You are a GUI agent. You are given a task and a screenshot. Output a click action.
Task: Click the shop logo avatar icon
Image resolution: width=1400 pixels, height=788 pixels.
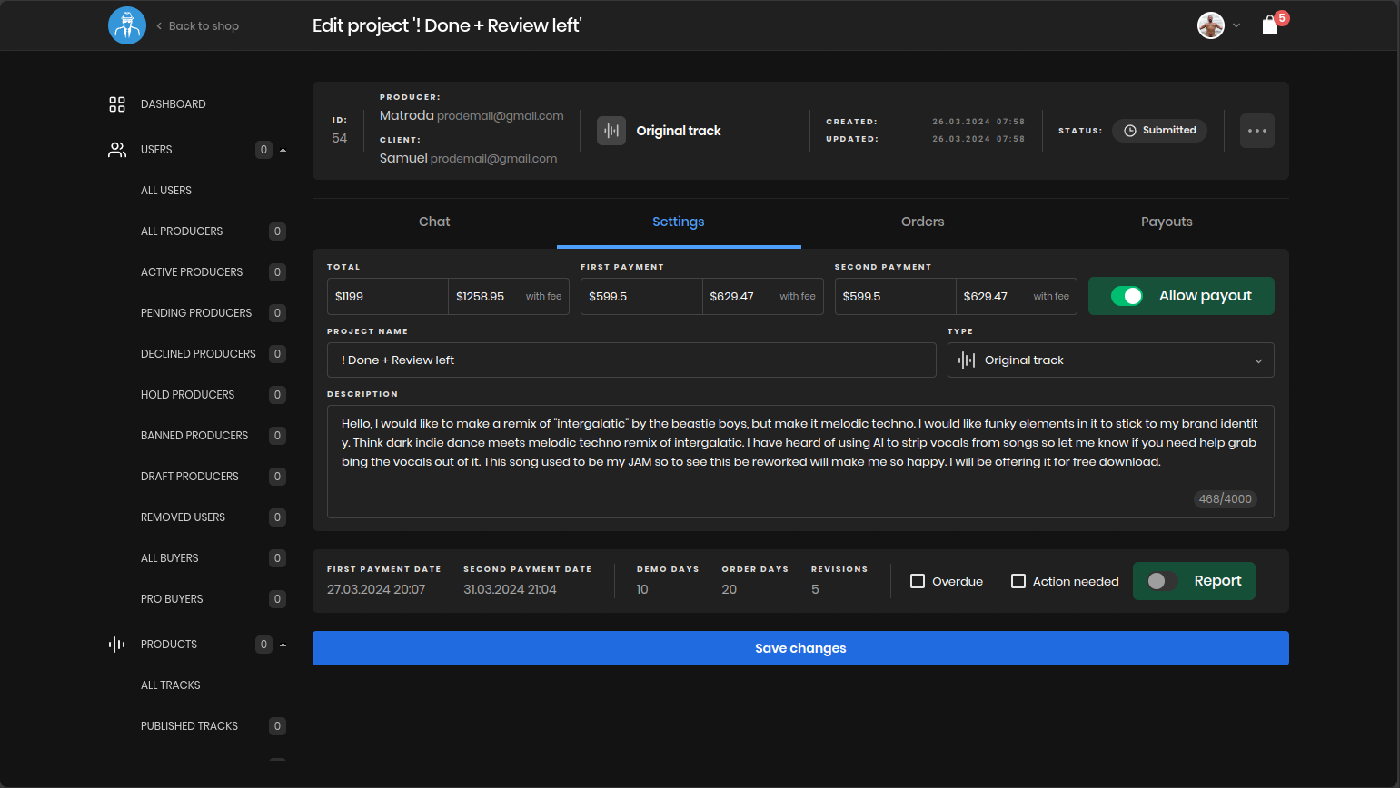[127, 25]
